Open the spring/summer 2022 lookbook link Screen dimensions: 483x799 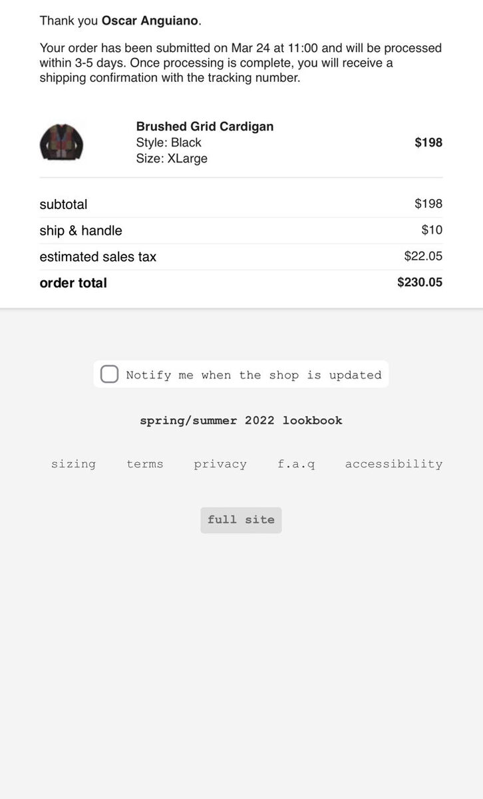(x=241, y=420)
